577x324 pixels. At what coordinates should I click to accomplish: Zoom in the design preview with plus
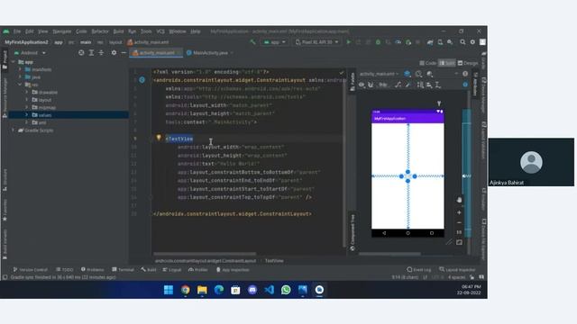click(x=459, y=212)
